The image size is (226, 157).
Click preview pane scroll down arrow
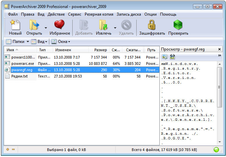[x=219, y=142]
